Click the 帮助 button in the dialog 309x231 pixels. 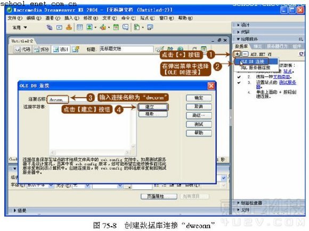click(x=199, y=133)
